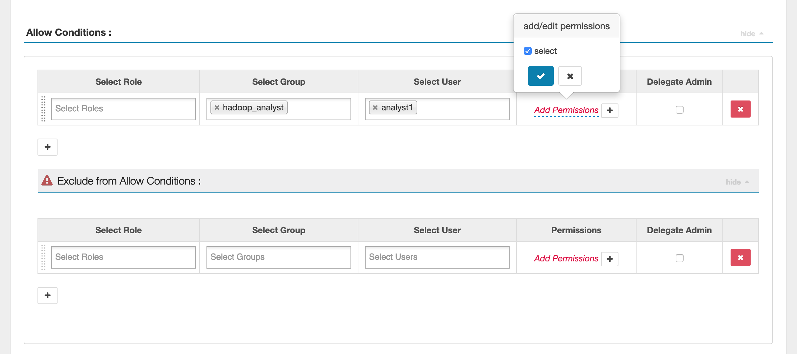
Task: Enable Delegate Admin for the allow condition row
Action: click(679, 110)
